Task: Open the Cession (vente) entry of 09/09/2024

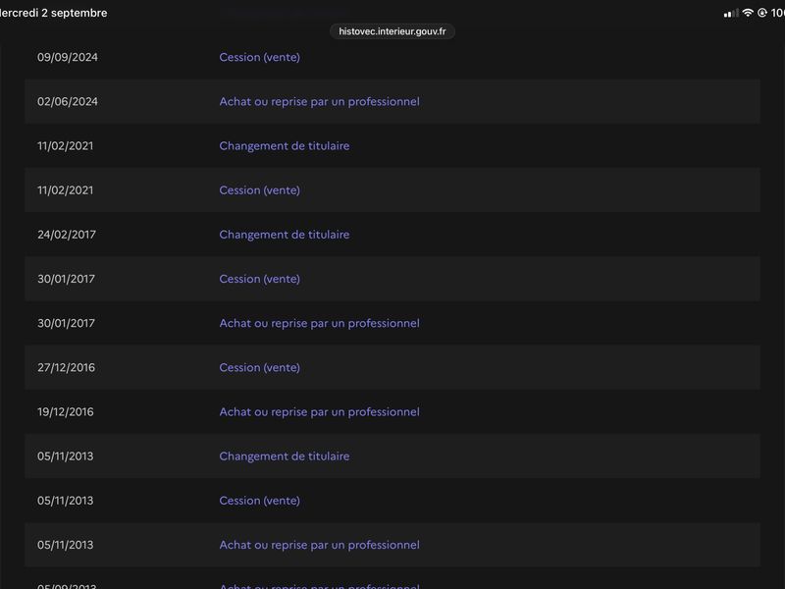Action: coord(259,57)
